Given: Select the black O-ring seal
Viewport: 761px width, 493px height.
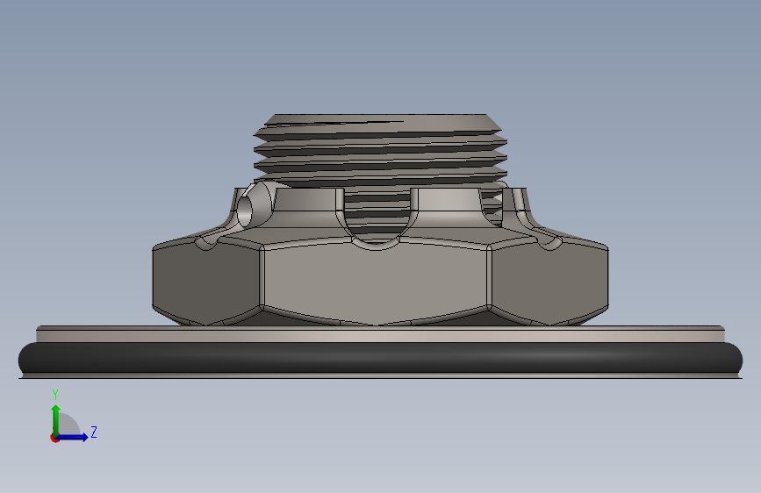Looking at the screenshot, I should pos(380,360).
